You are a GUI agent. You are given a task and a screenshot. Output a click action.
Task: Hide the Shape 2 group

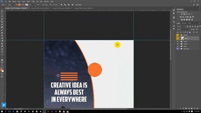click(177, 44)
